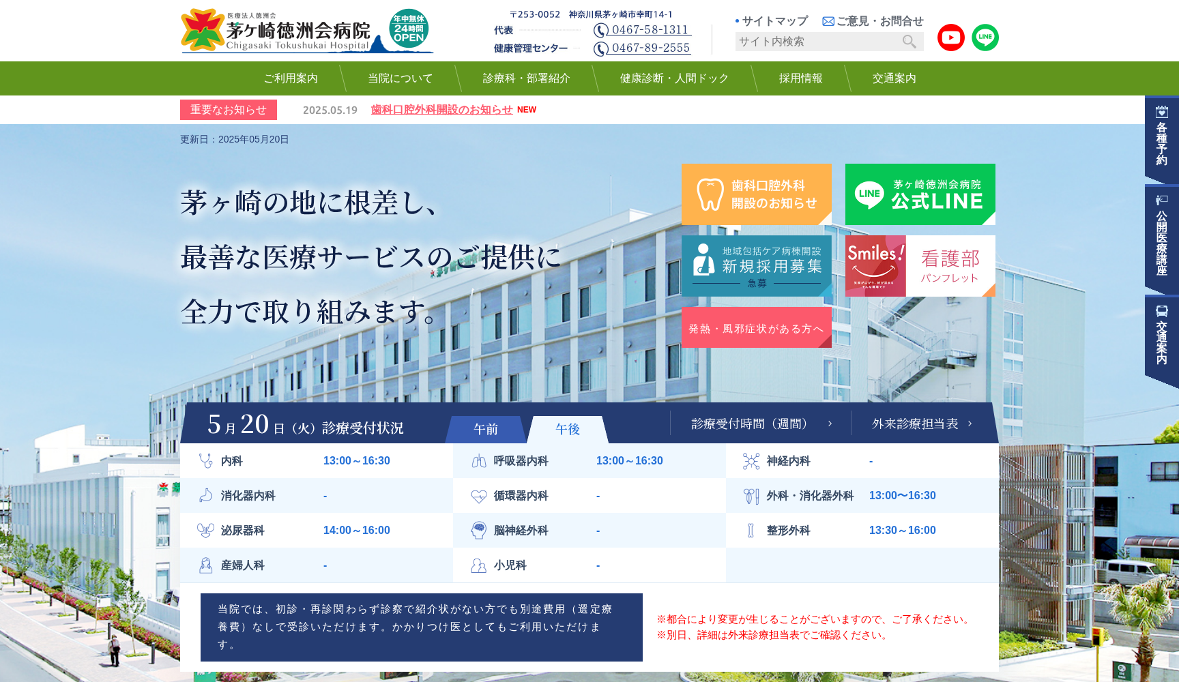Open 診療受付時間（週間） arrow link
This screenshot has width=1179, height=682.
(x=761, y=424)
